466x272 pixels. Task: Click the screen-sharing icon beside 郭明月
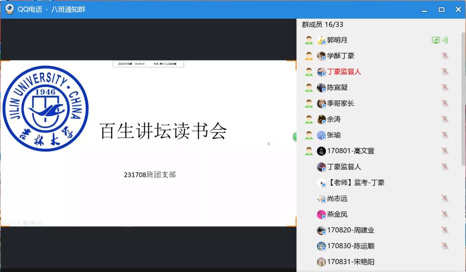(x=436, y=40)
